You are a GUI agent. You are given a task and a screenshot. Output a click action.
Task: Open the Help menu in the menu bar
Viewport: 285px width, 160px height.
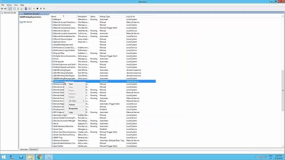pos(22,5)
